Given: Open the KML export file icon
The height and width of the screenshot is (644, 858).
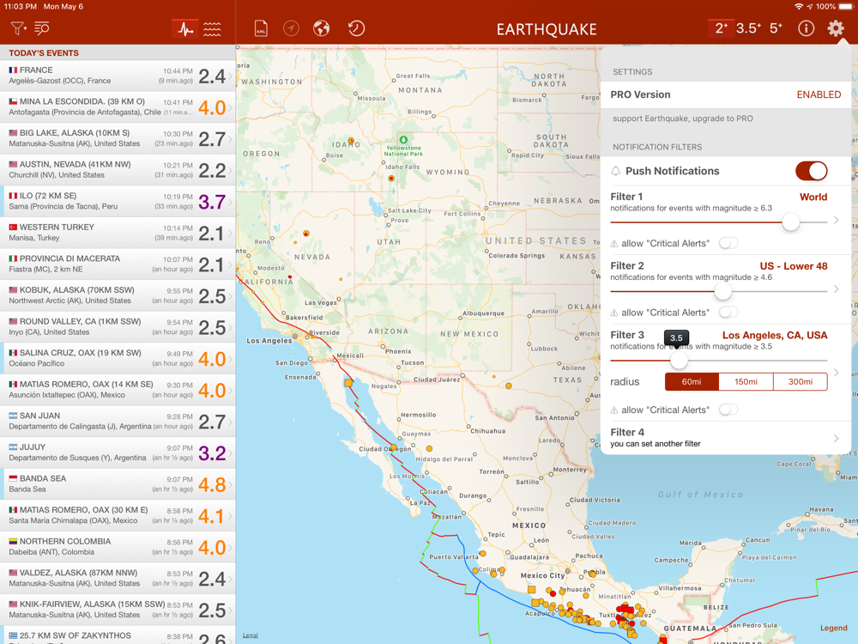Looking at the screenshot, I should click(x=261, y=28).
